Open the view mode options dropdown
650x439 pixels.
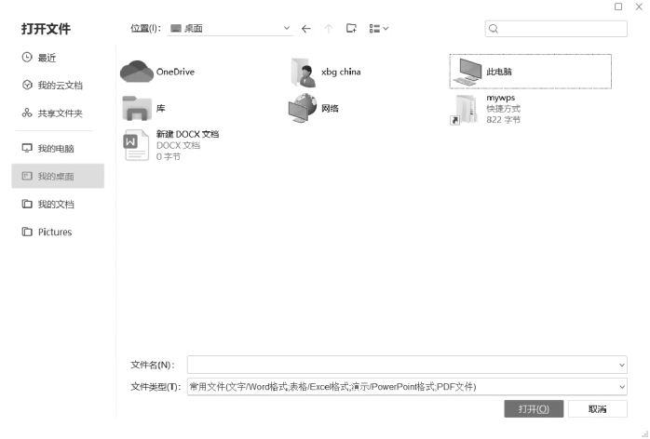tap(378, 28)
